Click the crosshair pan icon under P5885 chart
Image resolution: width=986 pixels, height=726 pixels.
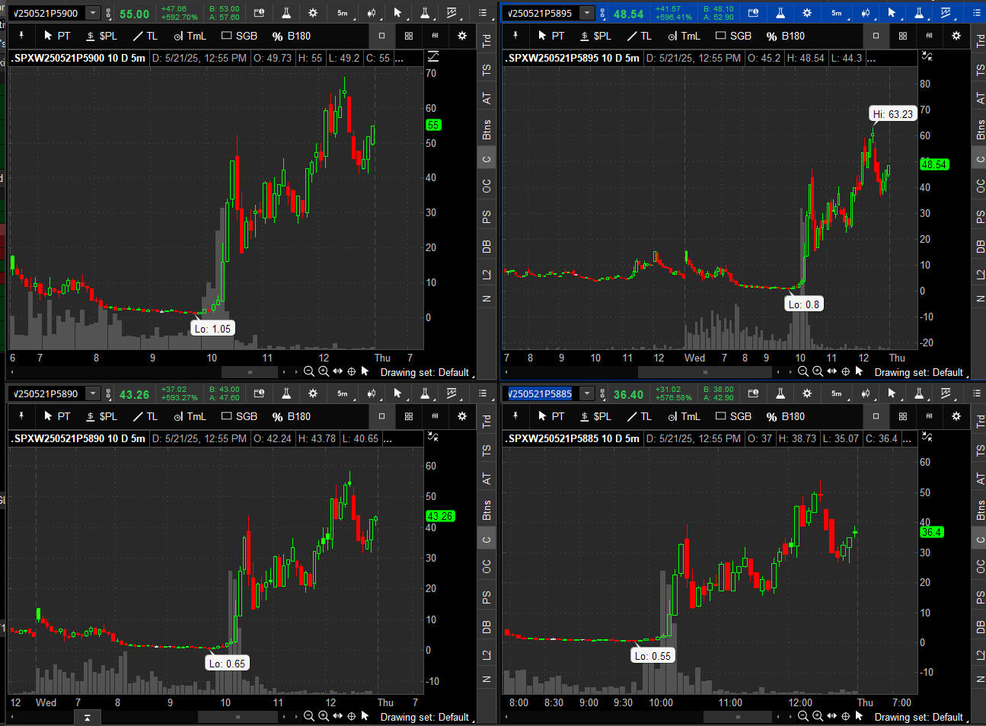(x=845, y=716)
